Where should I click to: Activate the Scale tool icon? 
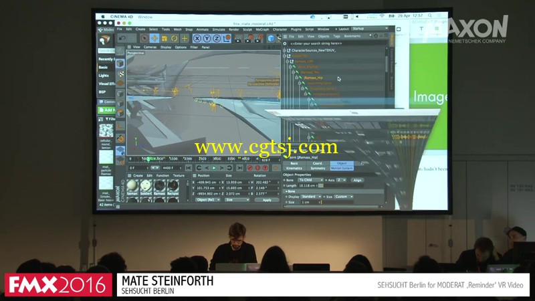(165, 39)
